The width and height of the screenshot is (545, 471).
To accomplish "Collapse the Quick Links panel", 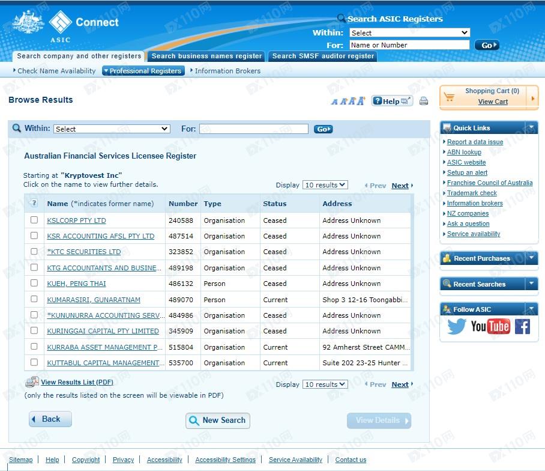I will tap(531, 127).
